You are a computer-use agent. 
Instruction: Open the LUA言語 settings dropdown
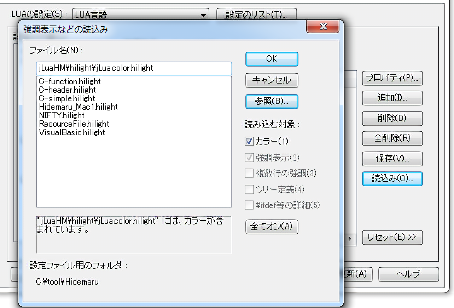pyautogui.click(x=203, y=15)
